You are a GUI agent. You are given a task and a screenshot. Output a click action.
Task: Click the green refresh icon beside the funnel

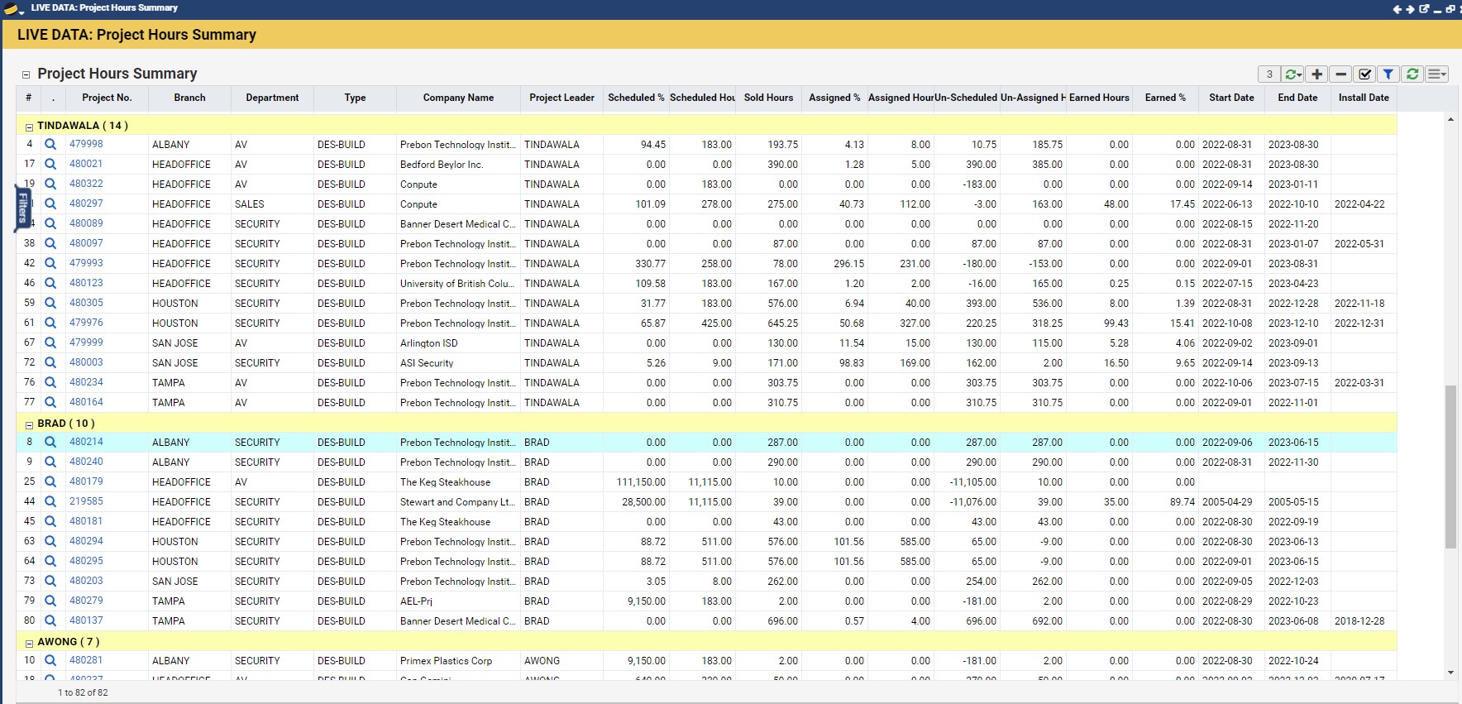click(1412, 74)
